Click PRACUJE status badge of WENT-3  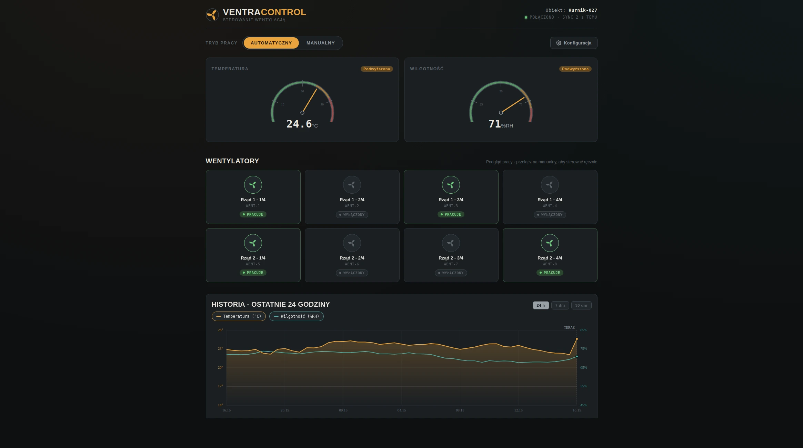click(x=451, y=214)
